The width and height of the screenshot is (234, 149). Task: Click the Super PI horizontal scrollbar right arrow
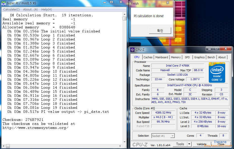(x=120, y=146)
